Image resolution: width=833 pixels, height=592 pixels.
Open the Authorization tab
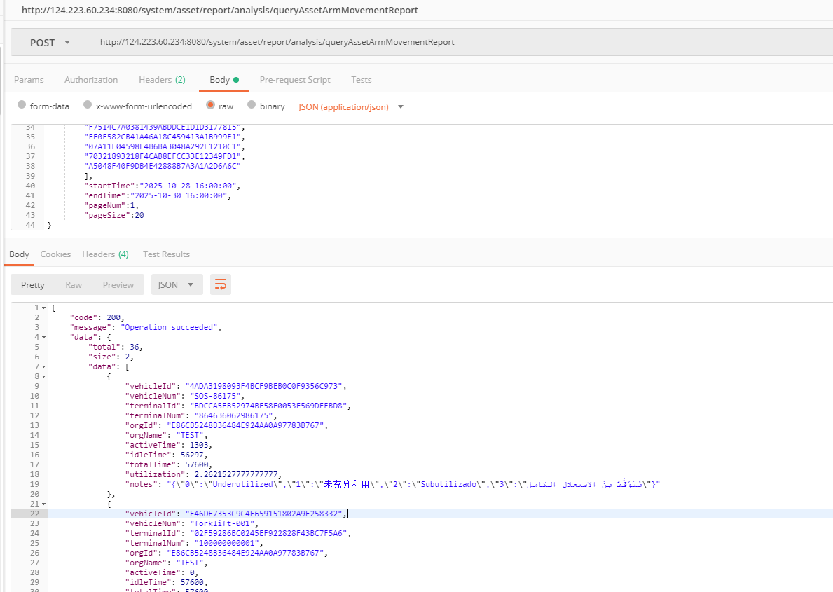pos(91,80)
